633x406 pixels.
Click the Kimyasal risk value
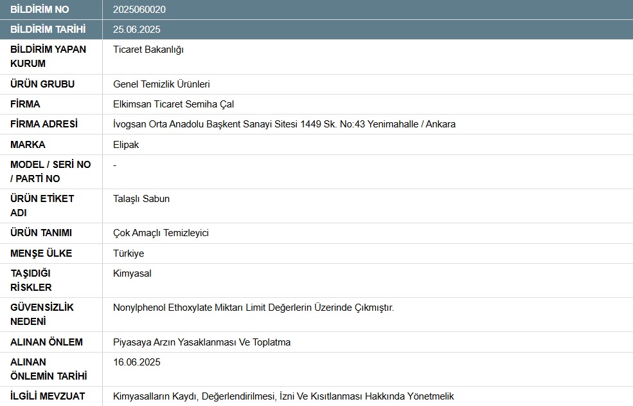point(130,273)
